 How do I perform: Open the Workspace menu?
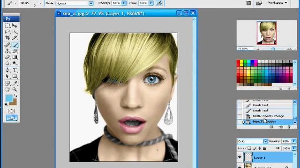pyautogui.click(x=277, y=3)
